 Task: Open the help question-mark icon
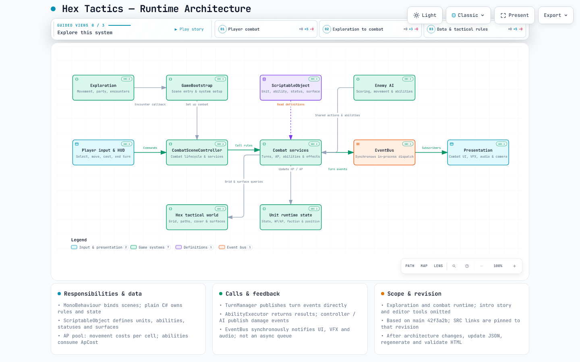467,266
